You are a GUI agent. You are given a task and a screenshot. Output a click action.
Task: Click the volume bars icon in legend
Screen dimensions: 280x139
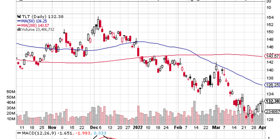pyautogui.click(x=18, y=29)
